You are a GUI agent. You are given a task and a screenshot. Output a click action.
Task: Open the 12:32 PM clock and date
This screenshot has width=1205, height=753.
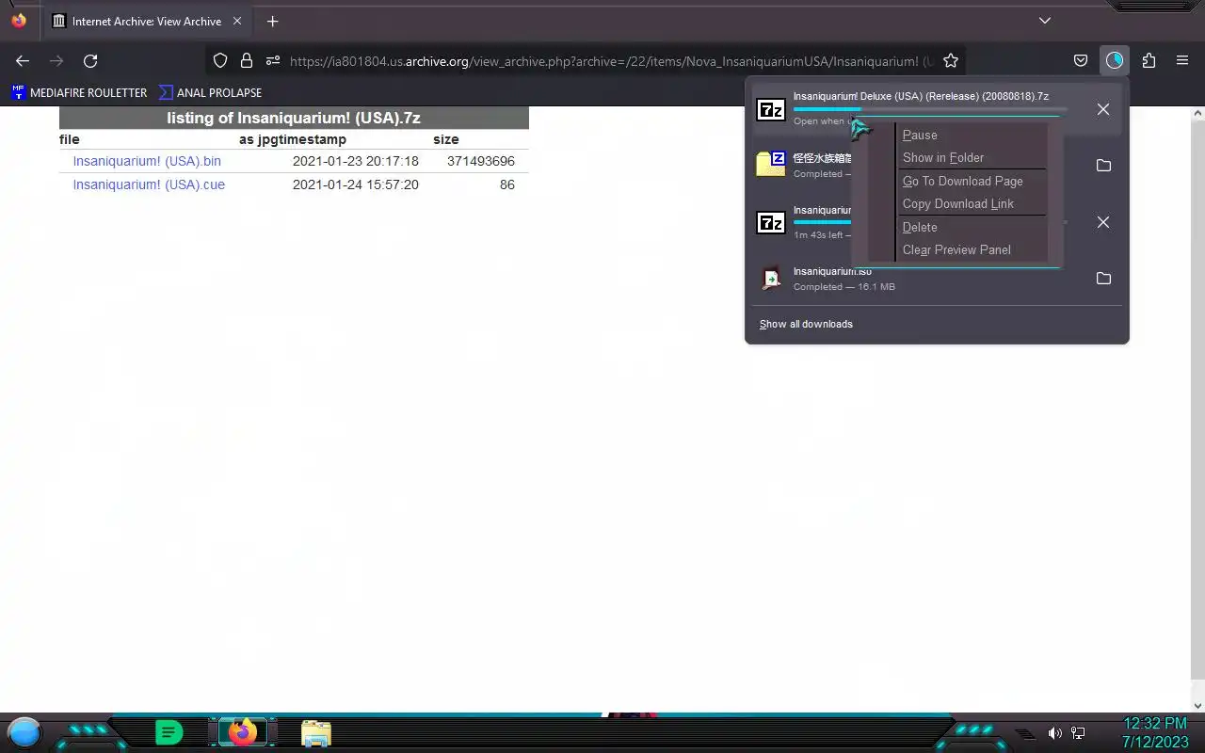coord(1155,732)
